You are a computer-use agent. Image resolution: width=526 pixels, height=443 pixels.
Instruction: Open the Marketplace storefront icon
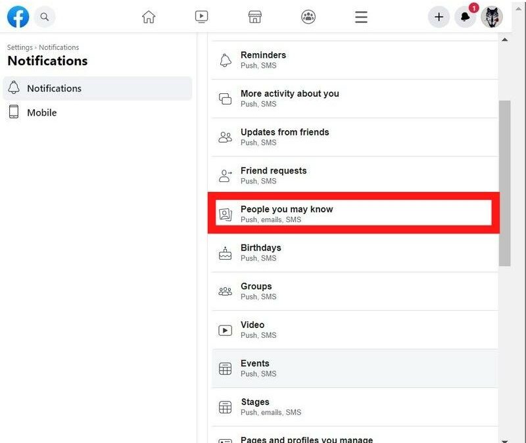pyautogui.click(x=255, y=17)
